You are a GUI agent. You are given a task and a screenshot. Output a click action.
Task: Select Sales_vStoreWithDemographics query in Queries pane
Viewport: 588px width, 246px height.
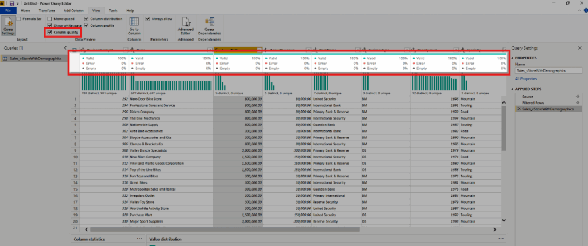pos(32,59)
